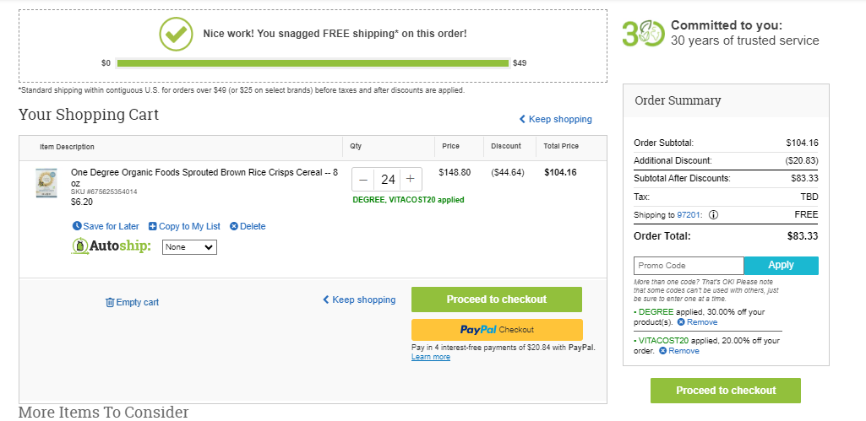Open the rice crisps cereal product thumbnail
Screen dimensions: 866x421
point(46,183)
